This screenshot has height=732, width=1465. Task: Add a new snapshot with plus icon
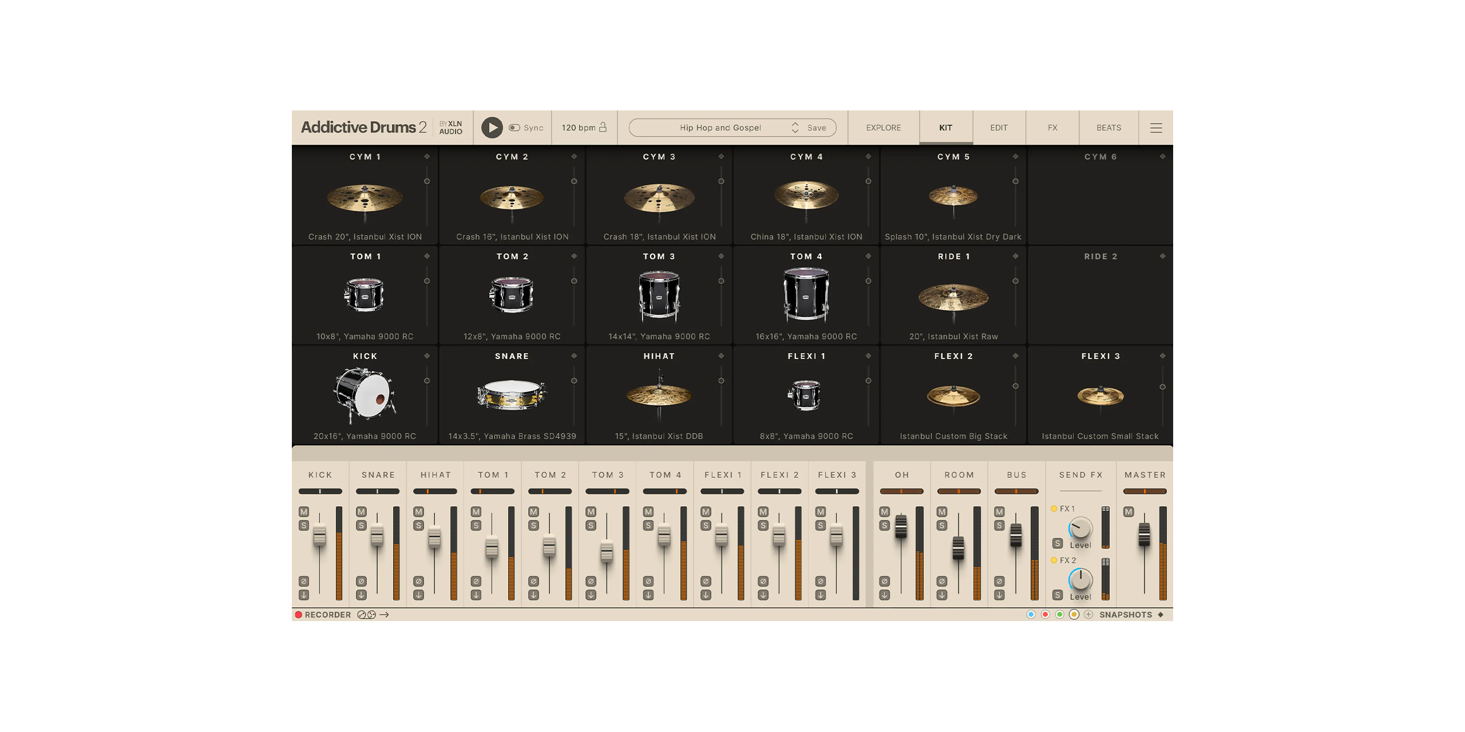[x=1088, y=615]
